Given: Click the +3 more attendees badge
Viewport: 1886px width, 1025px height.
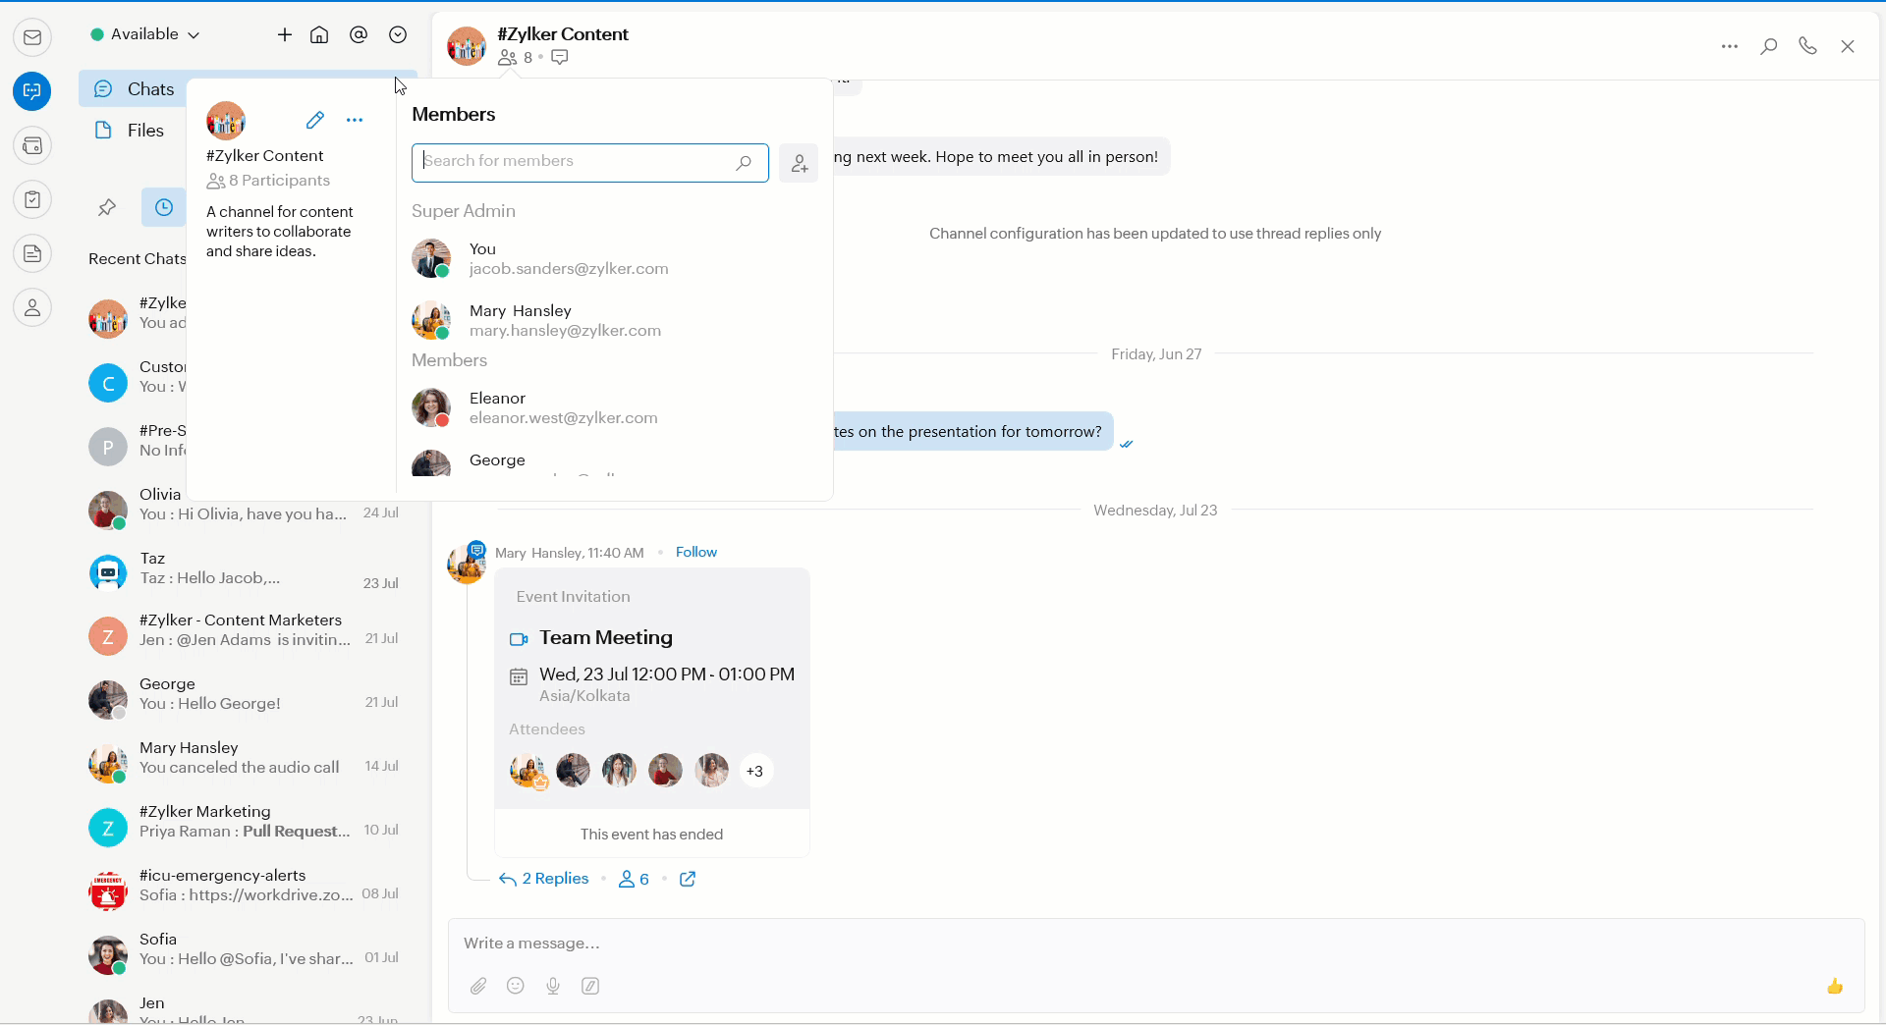Looking at the screenshot, I should point(754,771).
